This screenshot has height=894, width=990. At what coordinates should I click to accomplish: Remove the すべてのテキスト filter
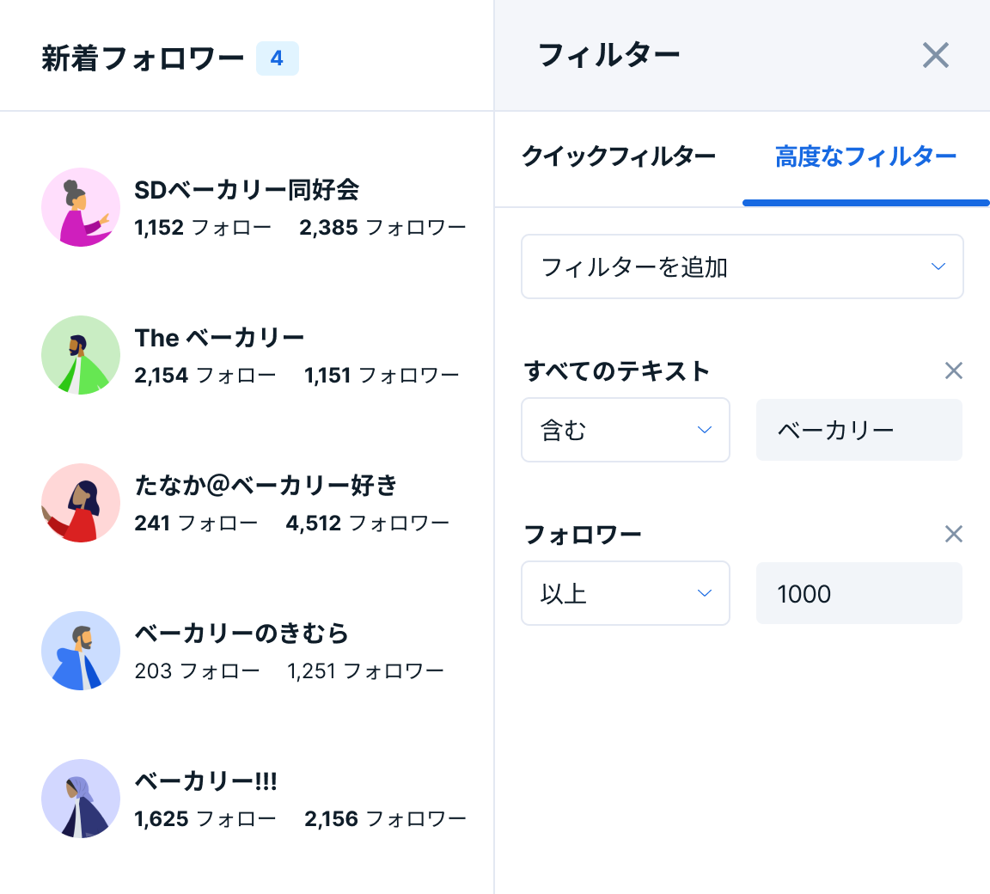coord(953,371)
